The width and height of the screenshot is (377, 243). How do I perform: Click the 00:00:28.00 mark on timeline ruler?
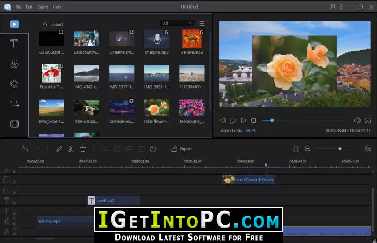click(x=140, y=162)
